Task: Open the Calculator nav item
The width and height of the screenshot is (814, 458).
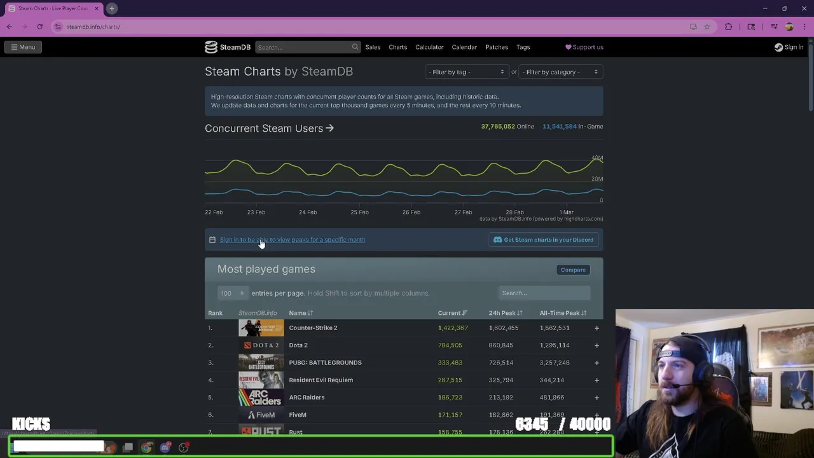Action: pos(429,47)
